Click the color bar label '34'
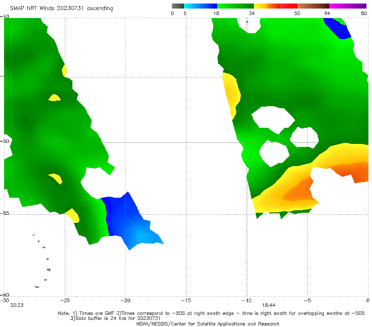 coord(252,13)
